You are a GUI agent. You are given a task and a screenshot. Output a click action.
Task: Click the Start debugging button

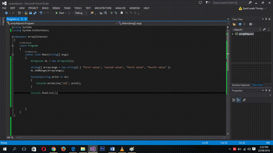tap(60, 13)
